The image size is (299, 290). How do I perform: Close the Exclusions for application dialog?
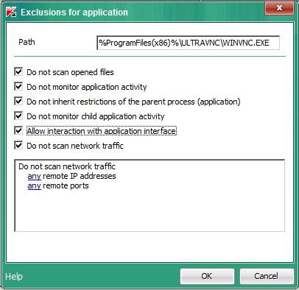click(279, 8)
